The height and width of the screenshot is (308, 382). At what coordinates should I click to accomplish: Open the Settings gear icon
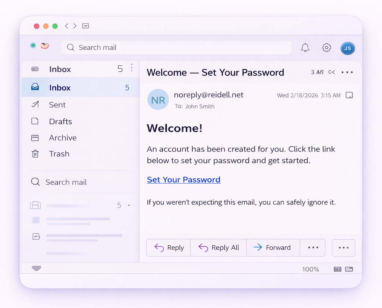(326, 47)
